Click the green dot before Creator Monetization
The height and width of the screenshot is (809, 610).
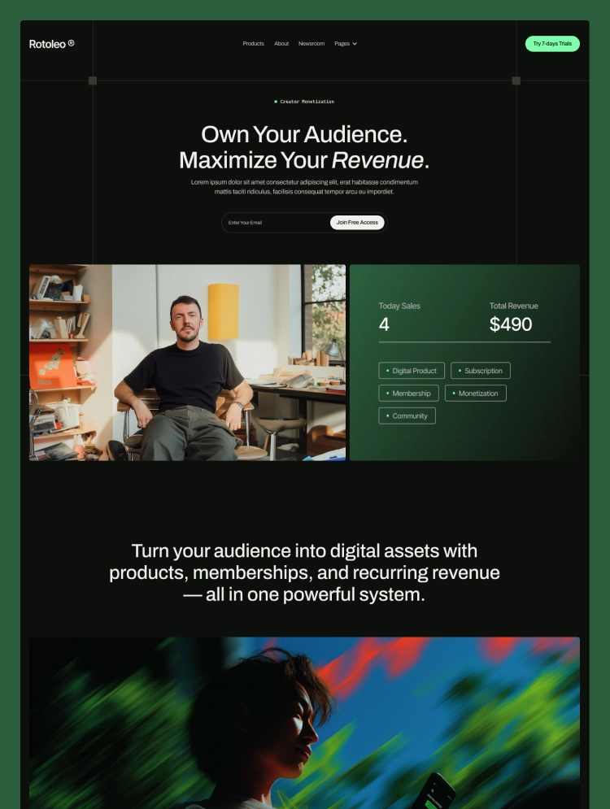click(276, 102)
